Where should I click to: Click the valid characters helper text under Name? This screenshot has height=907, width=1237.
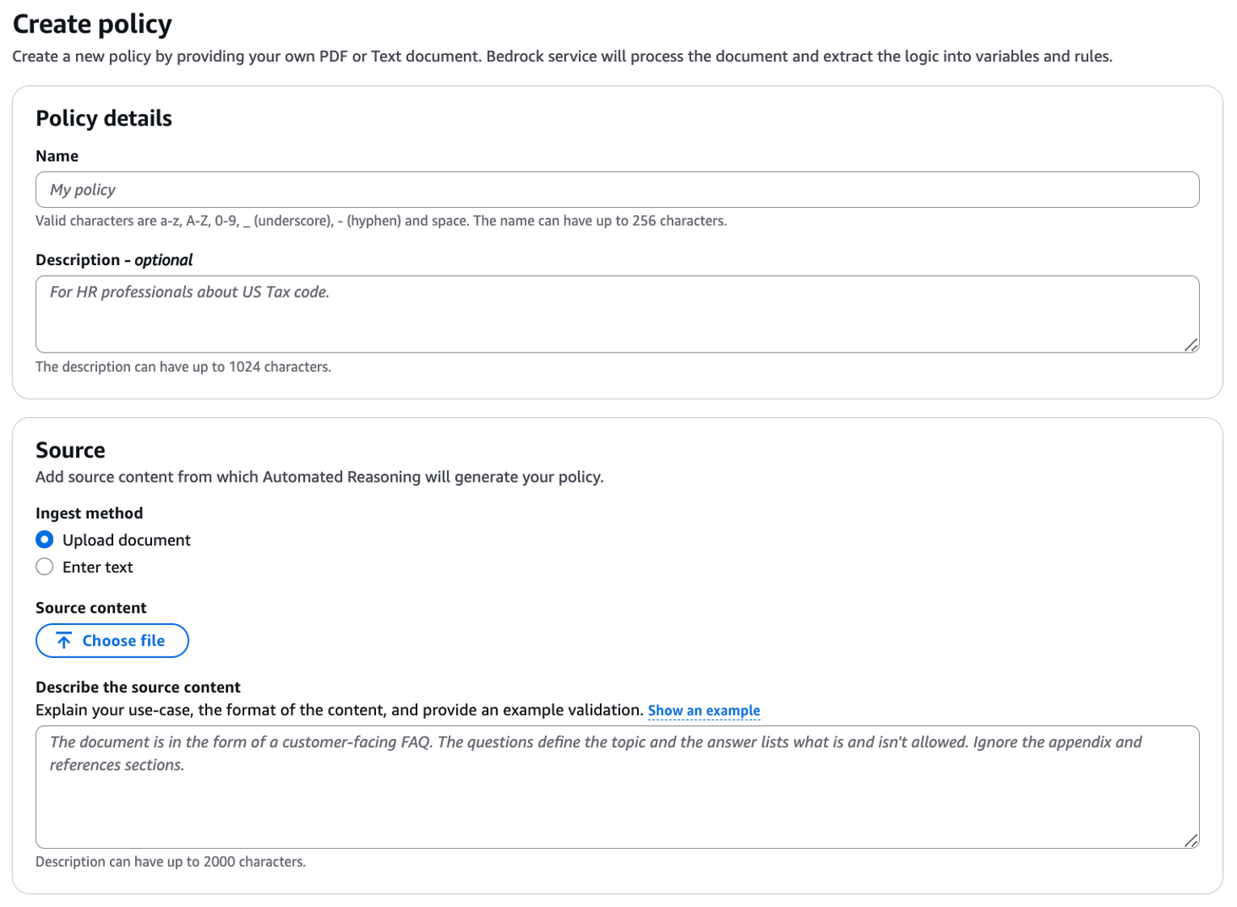(x=380, y=220)
